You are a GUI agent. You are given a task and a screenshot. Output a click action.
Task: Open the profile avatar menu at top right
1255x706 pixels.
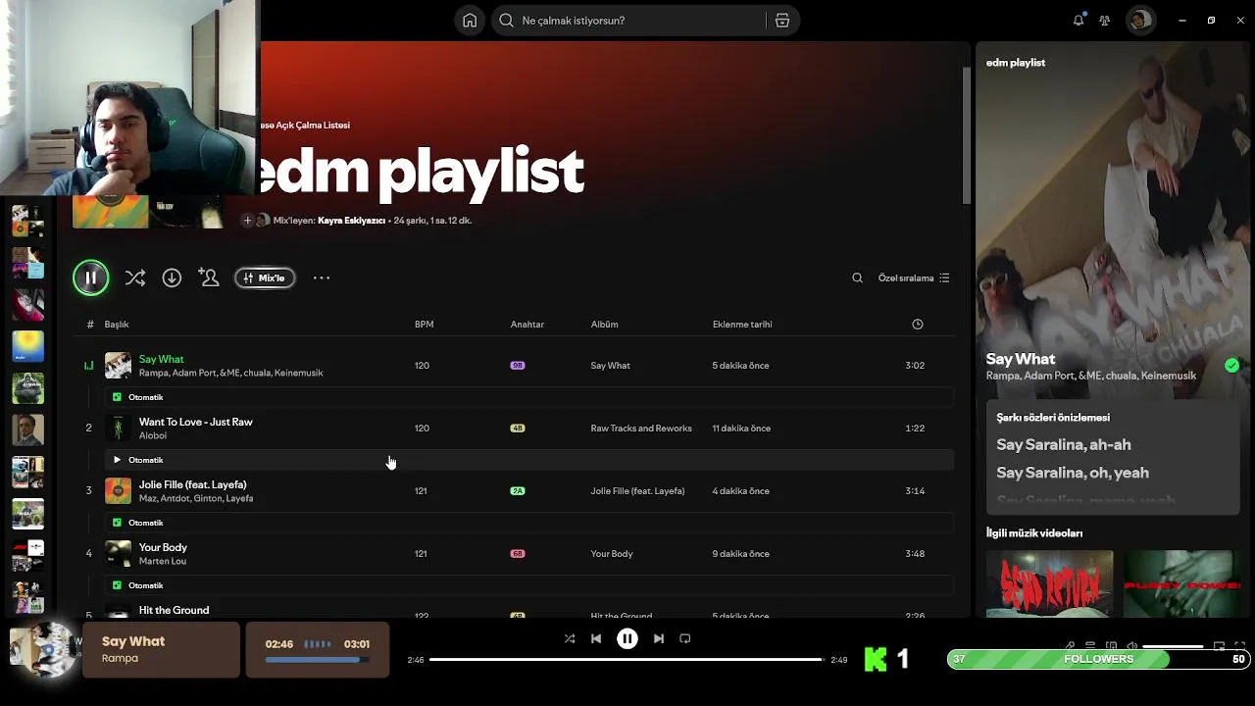pyautogui.click(x=1139, y=21)
